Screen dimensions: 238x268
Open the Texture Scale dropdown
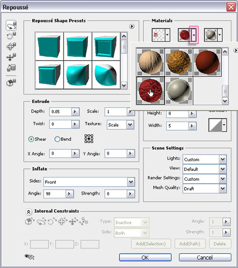[130, 124]
